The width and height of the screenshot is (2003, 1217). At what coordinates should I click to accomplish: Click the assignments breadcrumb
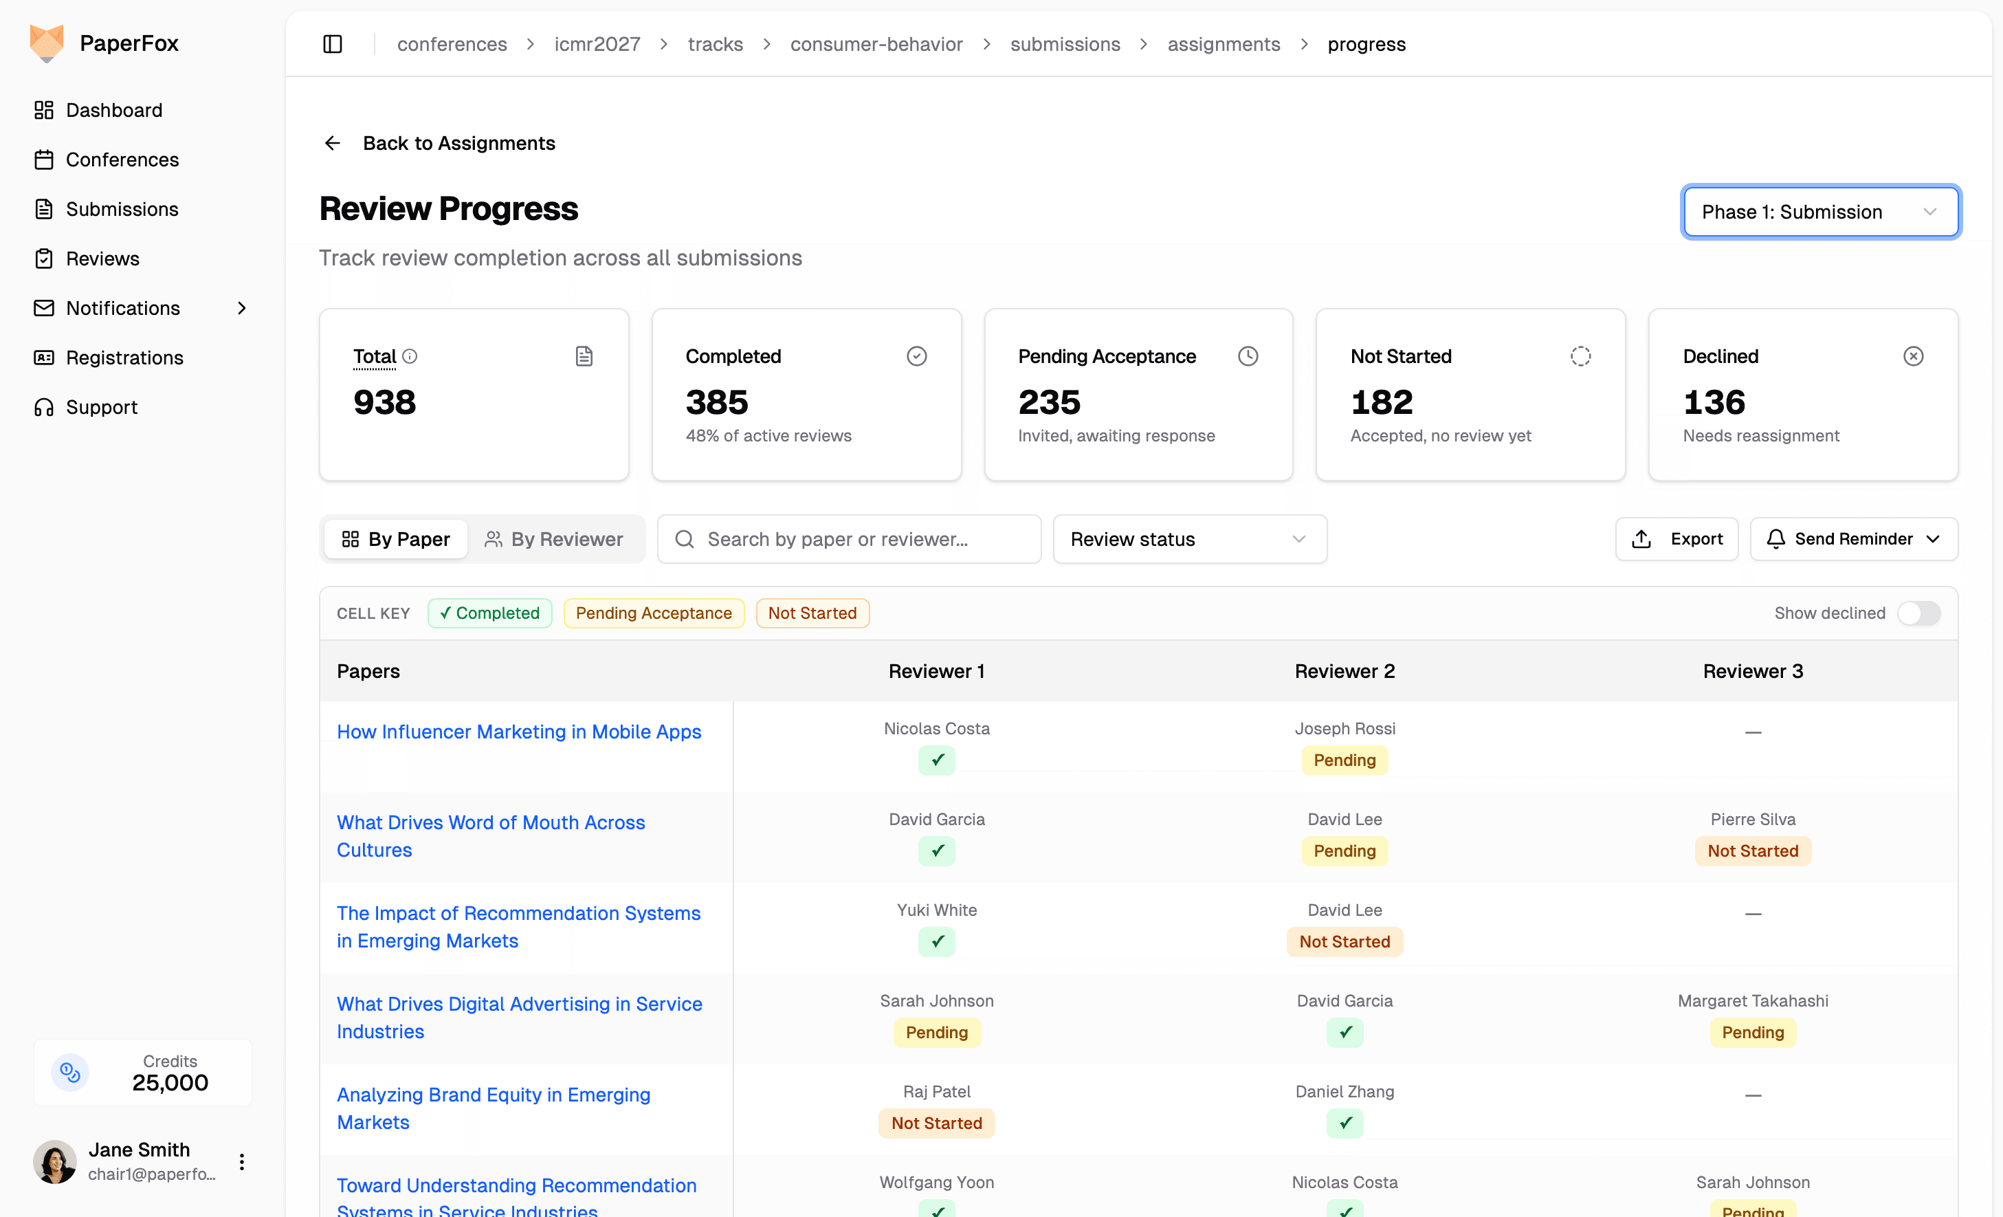click(x=1224, y=44)
